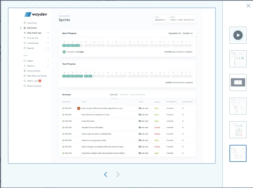
Task: Switch to the Needs Attention tab
Action: pos(138,95)
